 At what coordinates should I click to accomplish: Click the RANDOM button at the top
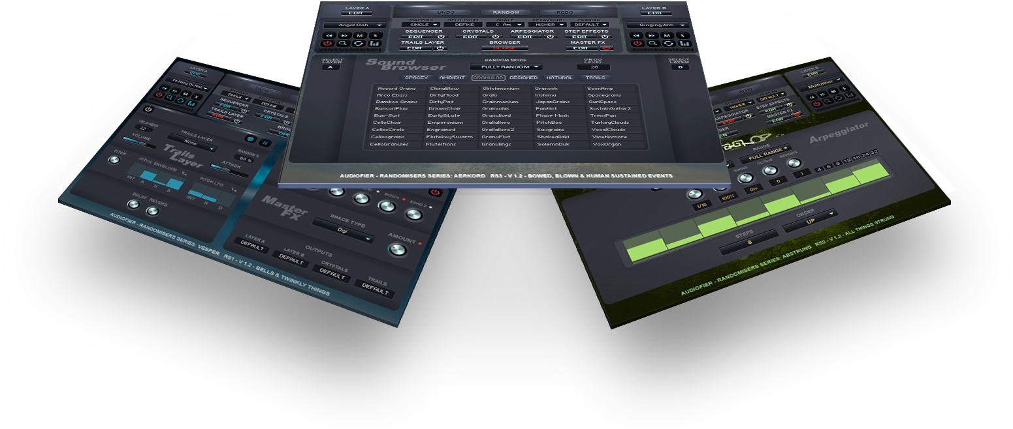[x=508, y=12]
